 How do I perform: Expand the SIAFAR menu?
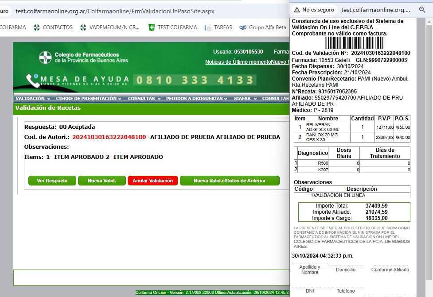coord(245,98)
